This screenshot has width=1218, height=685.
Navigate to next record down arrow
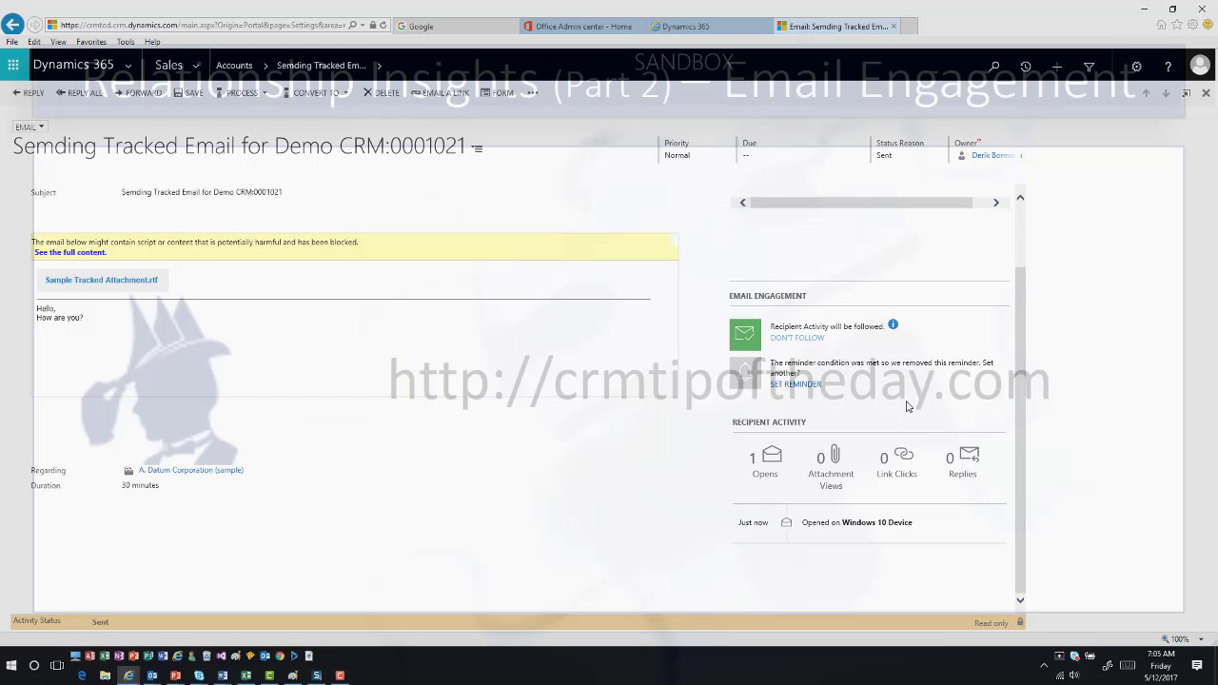coord(1166,93)
